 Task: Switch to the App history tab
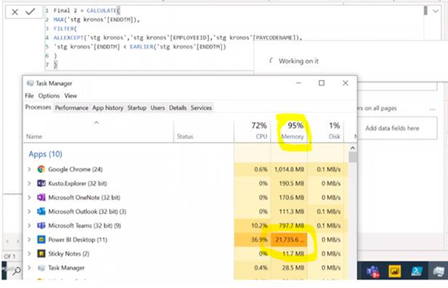click(x=108, y=108)
